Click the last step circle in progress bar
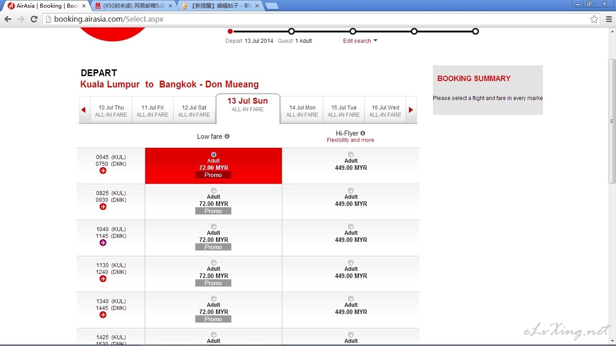Screen dimensions: 616x346 point(475,31)
